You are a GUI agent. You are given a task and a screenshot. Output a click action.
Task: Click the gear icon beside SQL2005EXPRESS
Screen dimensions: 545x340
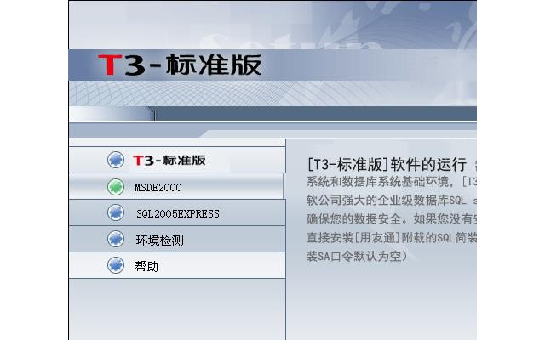coord(116,212)
